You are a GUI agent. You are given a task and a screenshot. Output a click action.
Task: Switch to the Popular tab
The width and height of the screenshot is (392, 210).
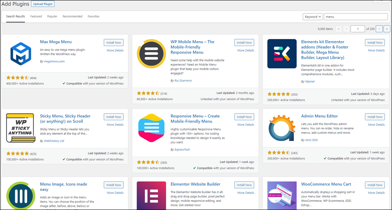[x=52, y=16]
